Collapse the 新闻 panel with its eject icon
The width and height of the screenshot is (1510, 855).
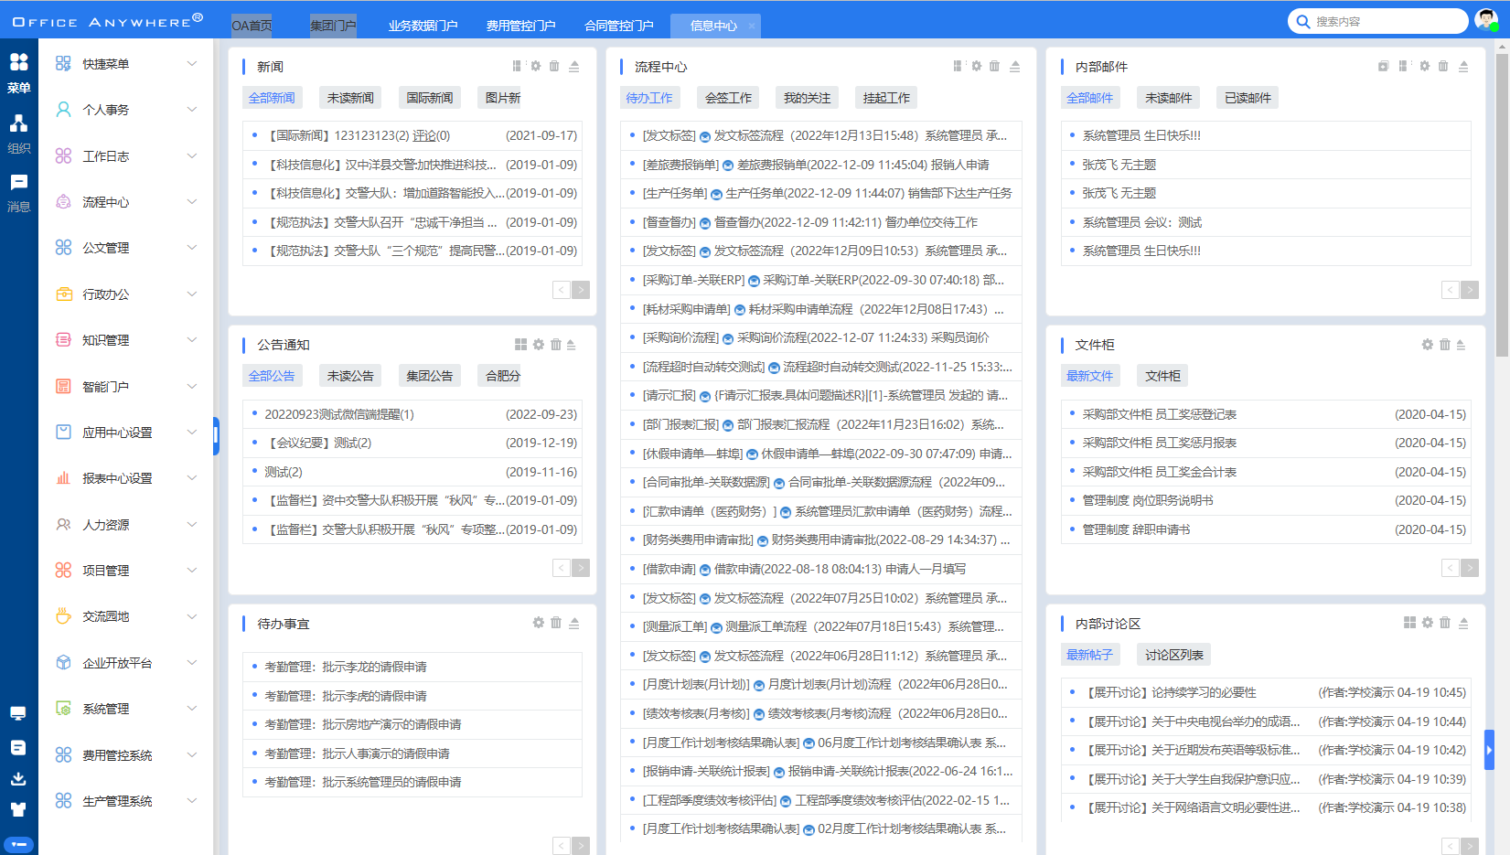click(574, 66)
